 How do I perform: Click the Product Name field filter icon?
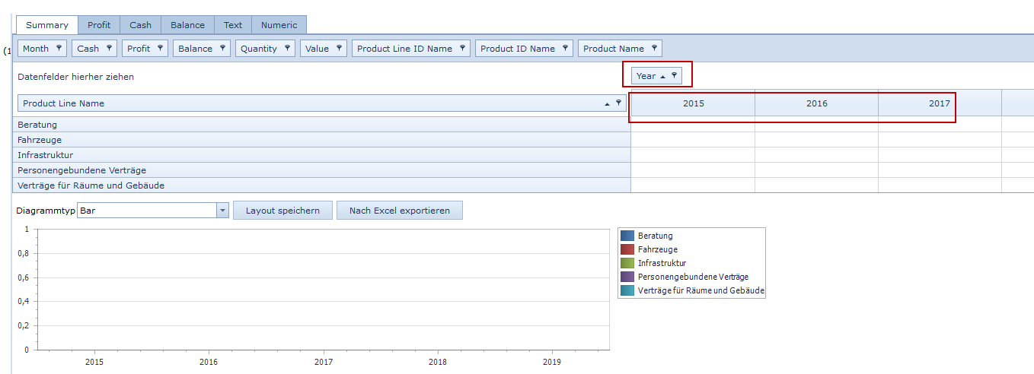(x=654, y=48)
